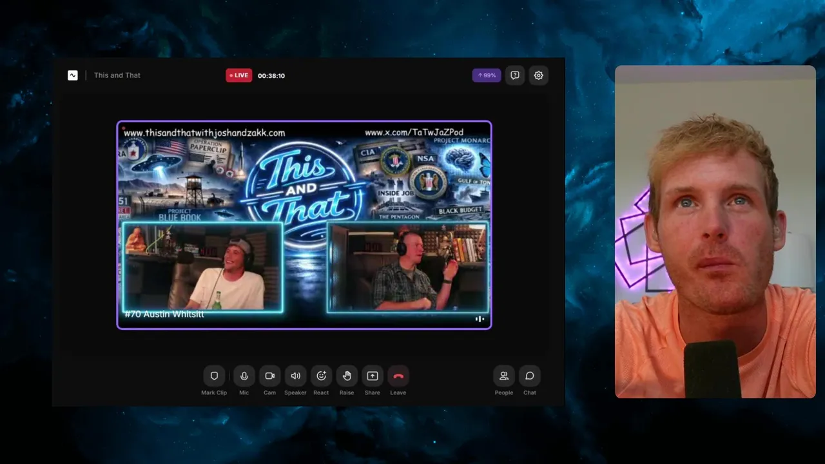Screen dimensions: 825x464
Task: Open the Chat panel
Action: [x=530, y=376]
